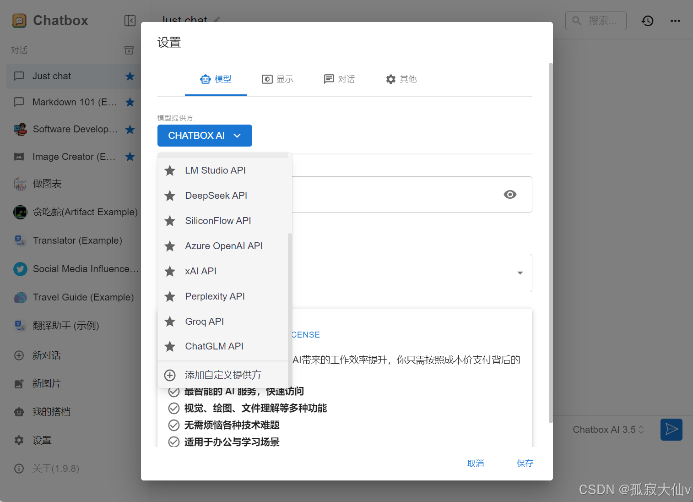Click the Social Media Influencer Twitter icon
This screenshot has height=502, width=693.
[20, 269]
